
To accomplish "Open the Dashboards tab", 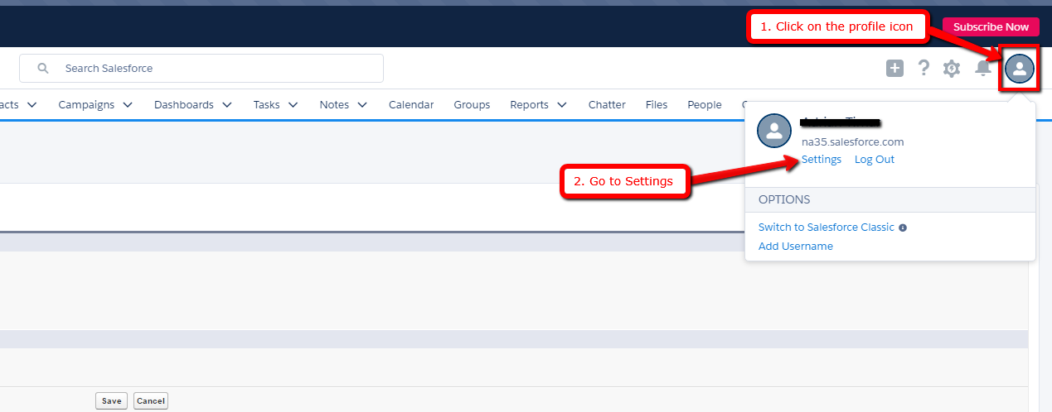I will pyautogui.click(x=184, y=105).
